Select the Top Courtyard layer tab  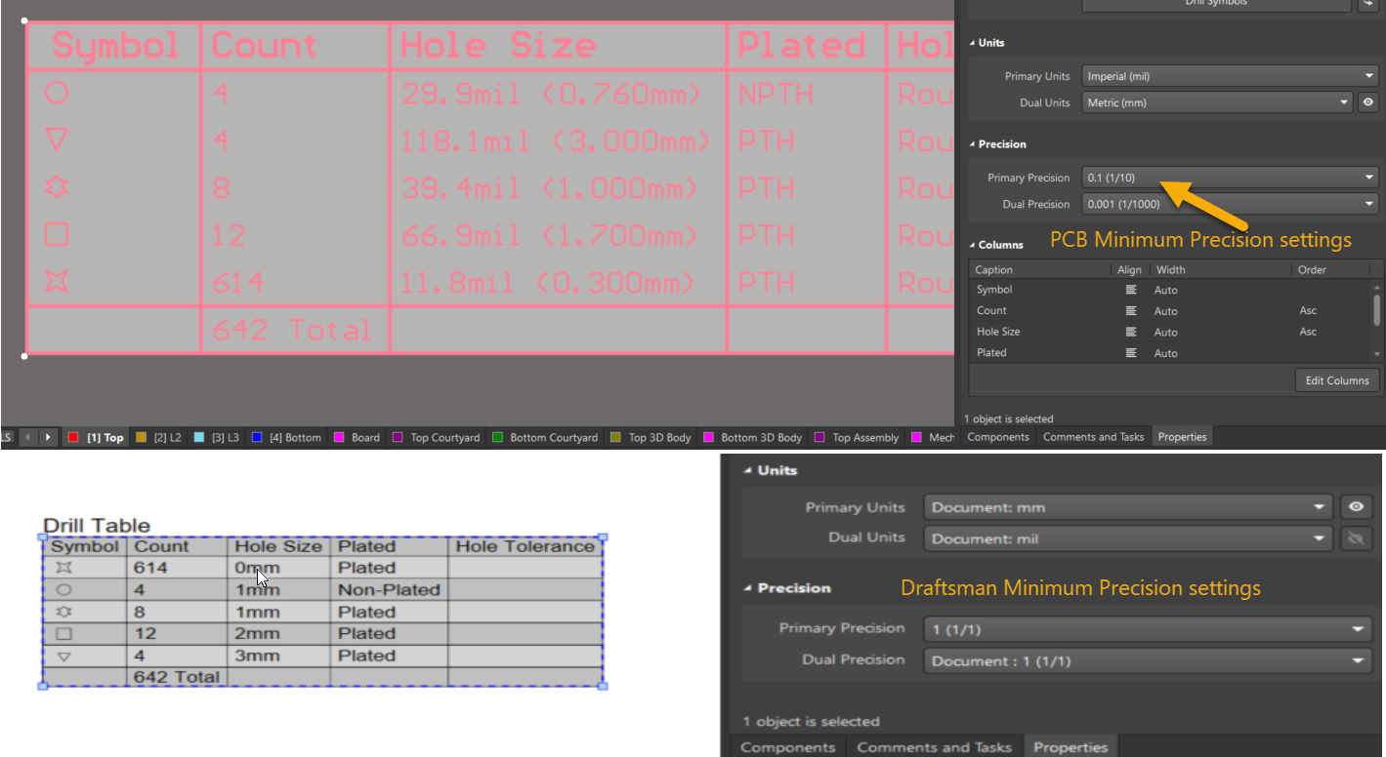tap(437, 438)
